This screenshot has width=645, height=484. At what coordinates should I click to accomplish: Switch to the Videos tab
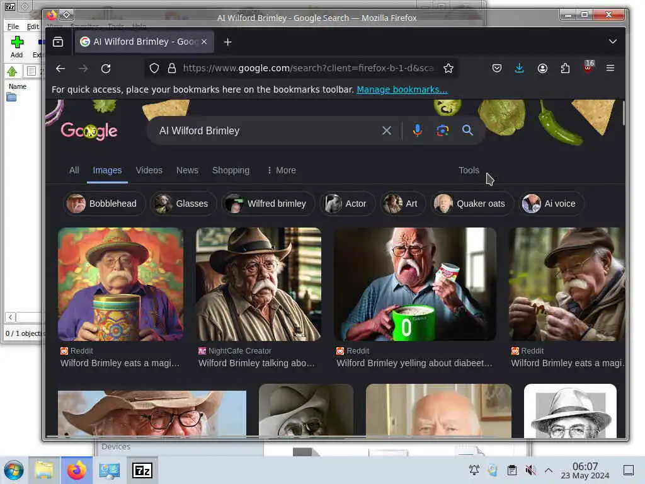pos(149,170)
